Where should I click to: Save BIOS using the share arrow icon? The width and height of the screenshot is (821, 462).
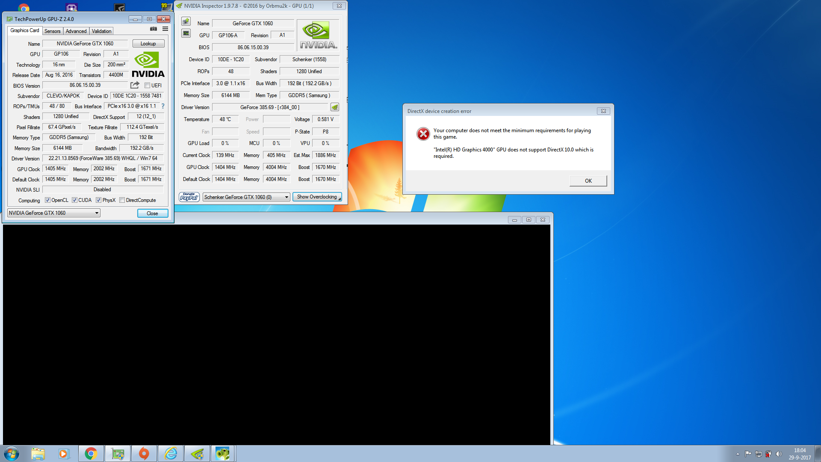135,85
